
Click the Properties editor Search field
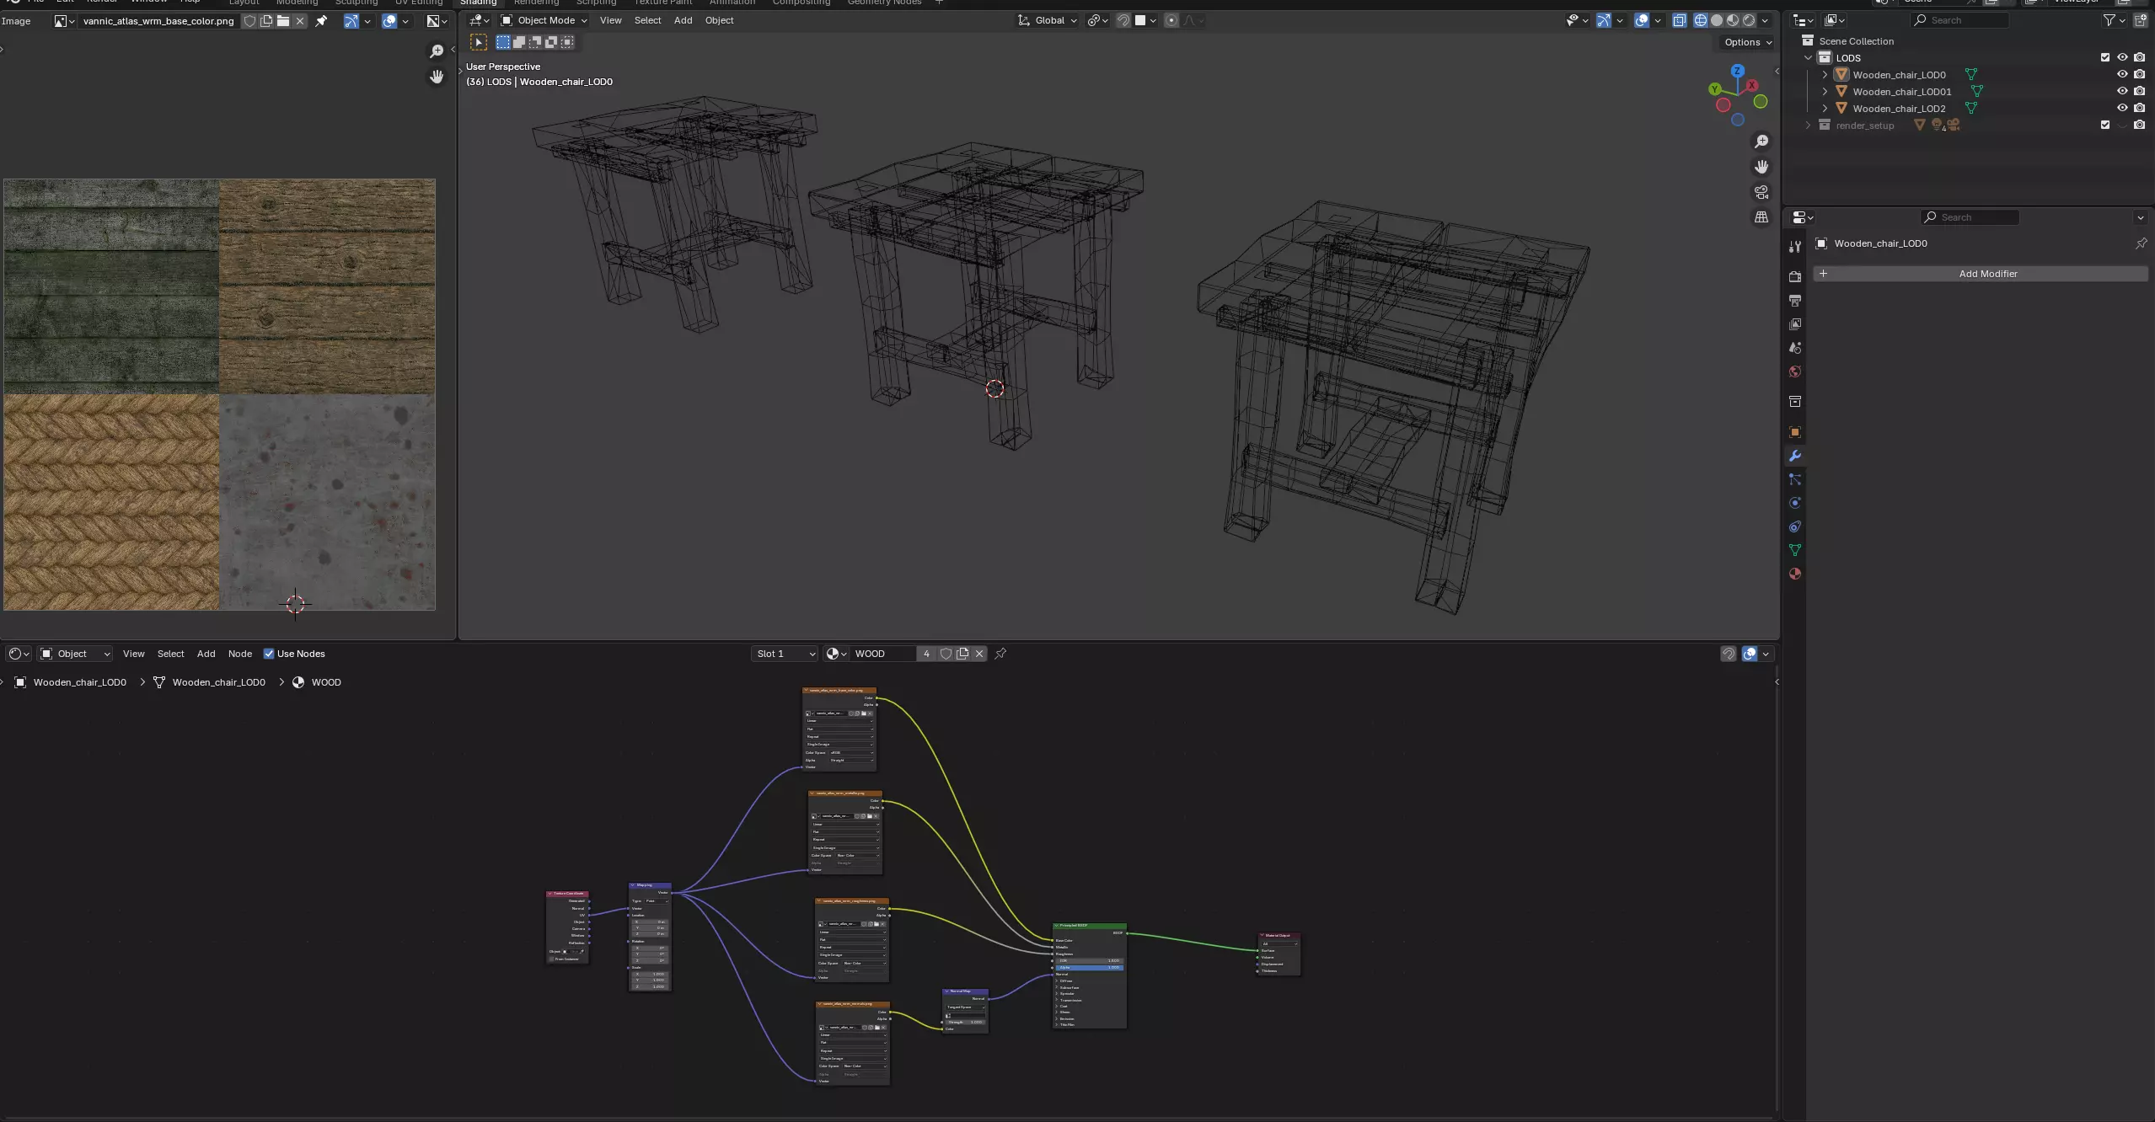[x=1970, y=217]
